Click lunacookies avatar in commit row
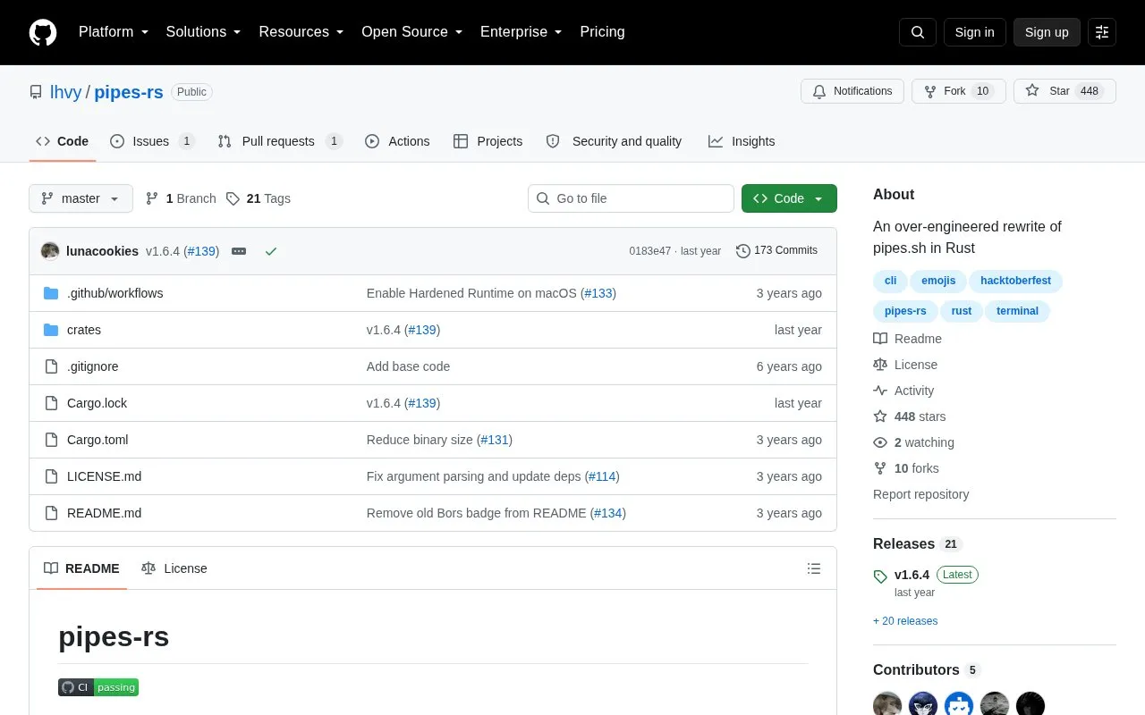This screenshot has height=715, width=1145. coord(50,251)
